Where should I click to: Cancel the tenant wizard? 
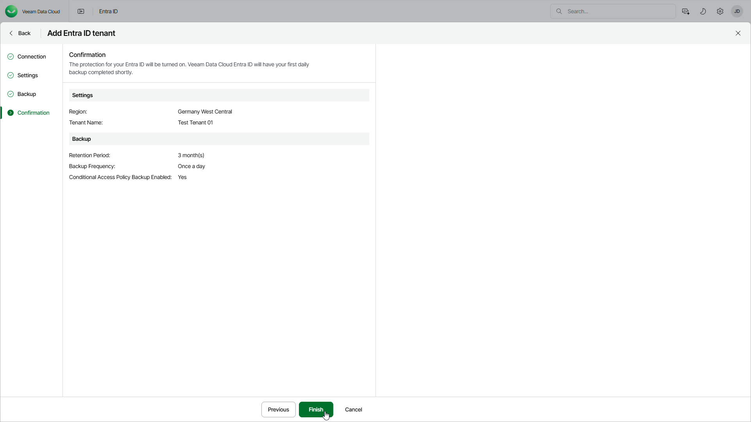[353, 410]
